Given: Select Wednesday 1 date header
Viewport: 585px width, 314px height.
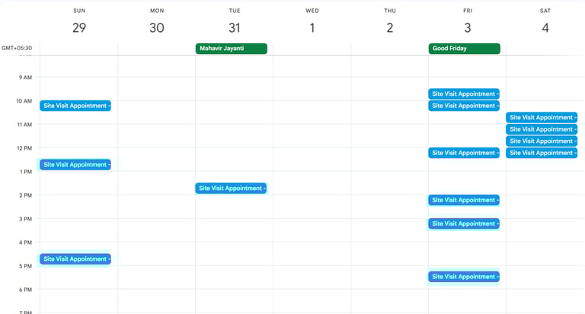Looking at the screenshot, I should click(312, 28).
